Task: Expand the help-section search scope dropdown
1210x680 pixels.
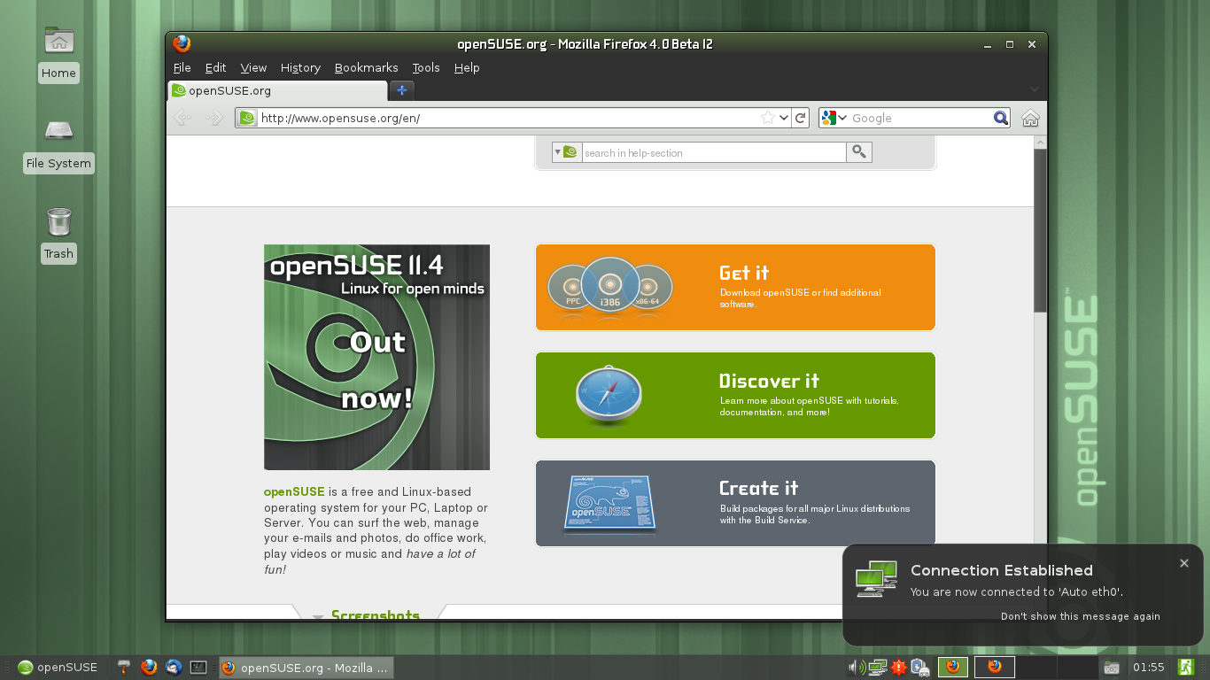Action: (558, 152)
